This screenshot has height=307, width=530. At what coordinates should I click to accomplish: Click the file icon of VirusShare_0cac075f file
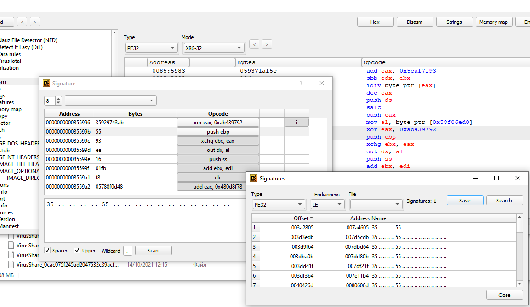11,264
